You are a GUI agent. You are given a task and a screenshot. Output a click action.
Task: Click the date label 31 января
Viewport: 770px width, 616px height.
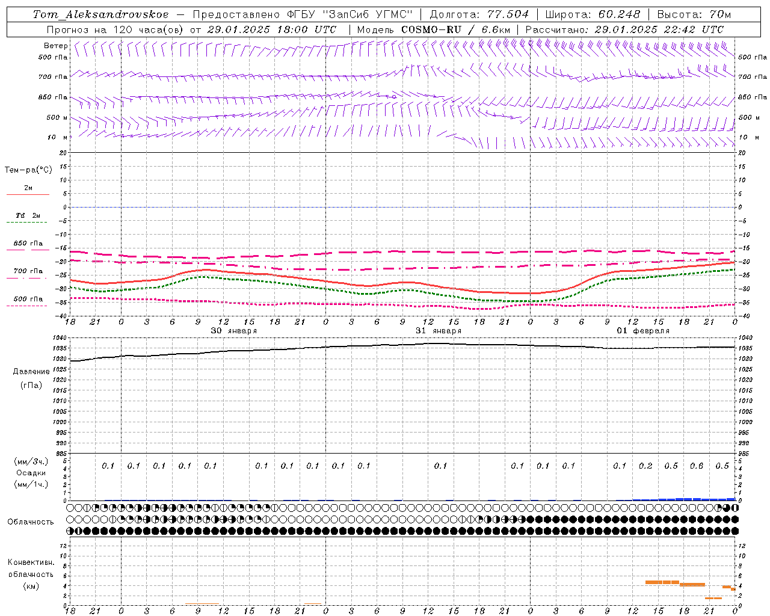click(438, 331)
